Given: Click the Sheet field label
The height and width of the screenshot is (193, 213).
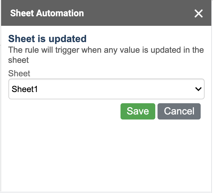Looking at the screenshot, I should pyautogui.click(x=19, y=73).
